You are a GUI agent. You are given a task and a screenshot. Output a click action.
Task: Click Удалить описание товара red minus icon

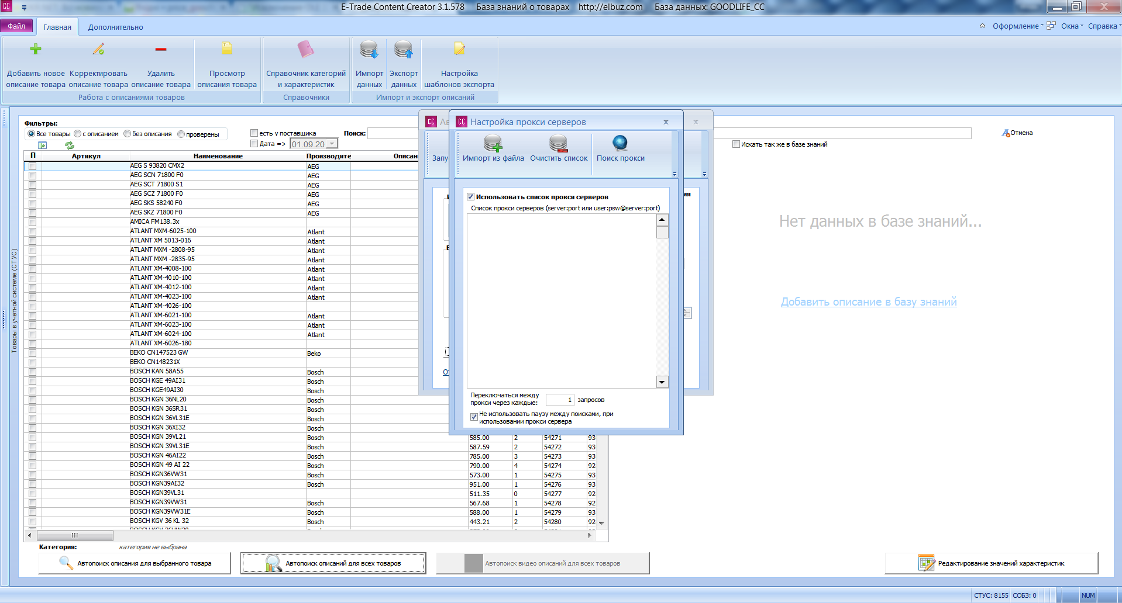161,49
